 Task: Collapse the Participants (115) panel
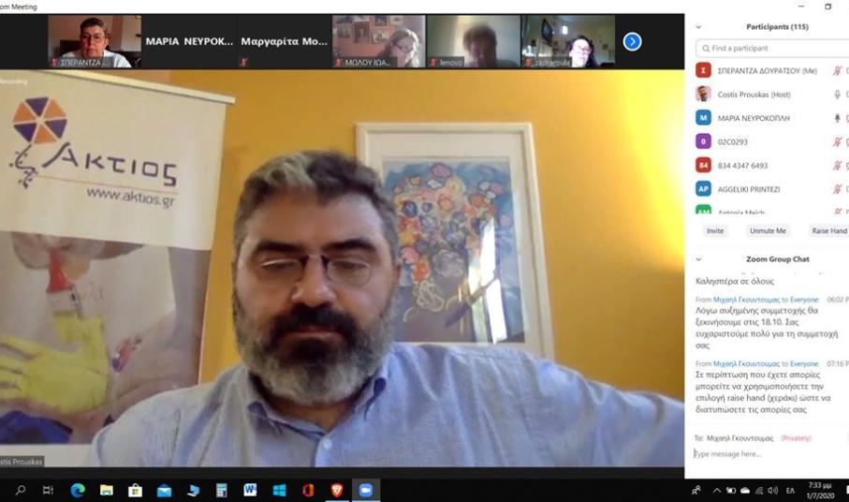[698, 27]
